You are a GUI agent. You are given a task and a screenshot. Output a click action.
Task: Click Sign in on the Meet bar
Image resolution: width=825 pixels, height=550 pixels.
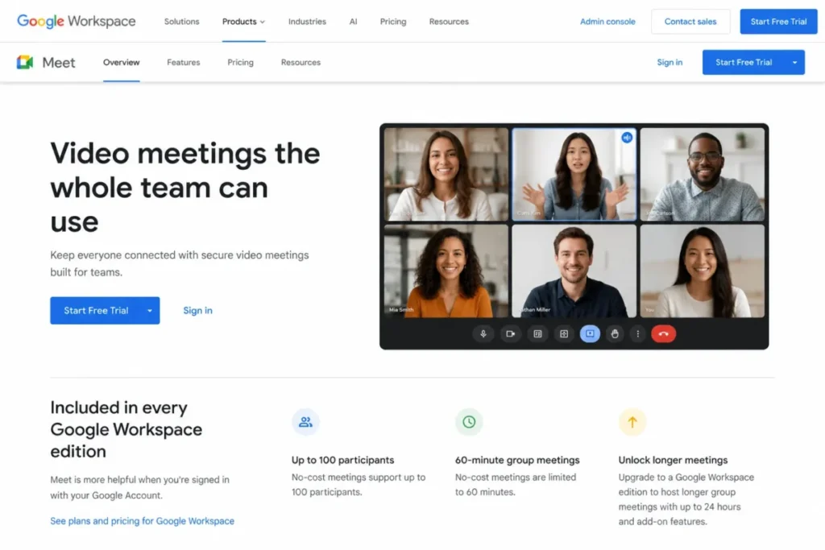(x=670, y=62)
